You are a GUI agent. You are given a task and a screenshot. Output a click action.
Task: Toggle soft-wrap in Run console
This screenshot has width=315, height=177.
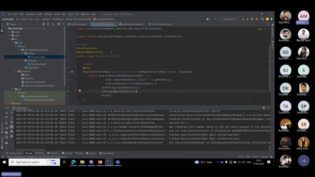click(12, 122)
